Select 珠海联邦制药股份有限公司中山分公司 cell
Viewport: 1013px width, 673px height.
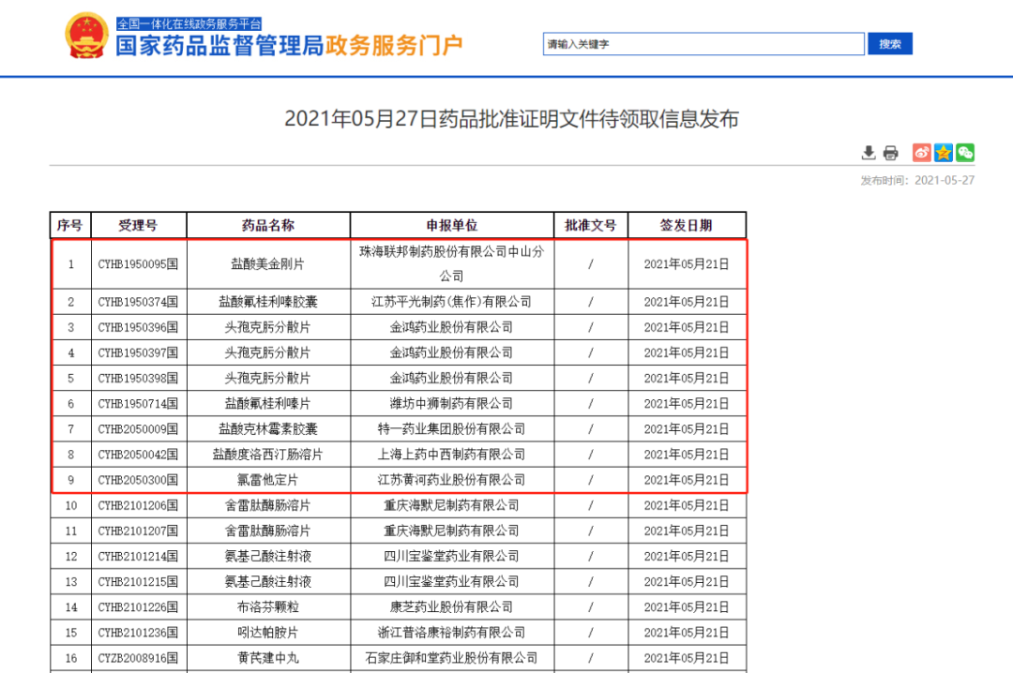451,264
